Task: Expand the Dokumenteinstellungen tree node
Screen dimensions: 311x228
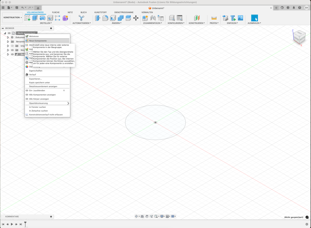Action: click(x=8, y=37)
